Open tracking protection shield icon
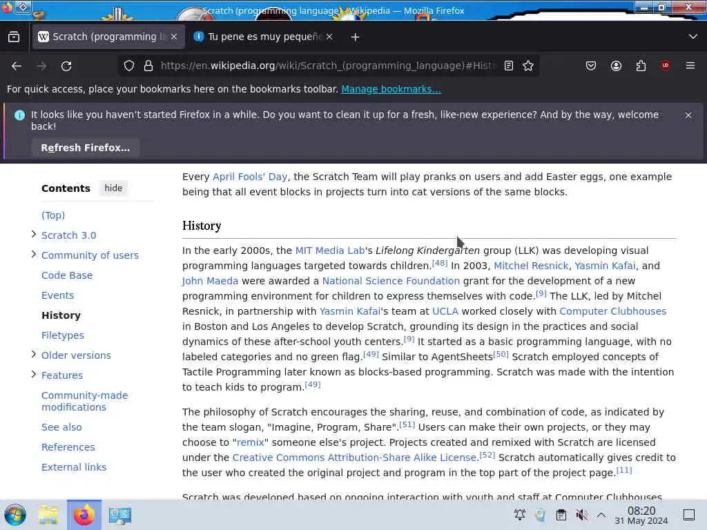Viewport: 707px width, 530px height. [129, 66]
